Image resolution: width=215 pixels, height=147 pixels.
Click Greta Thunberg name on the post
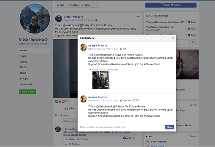(73, 17)
